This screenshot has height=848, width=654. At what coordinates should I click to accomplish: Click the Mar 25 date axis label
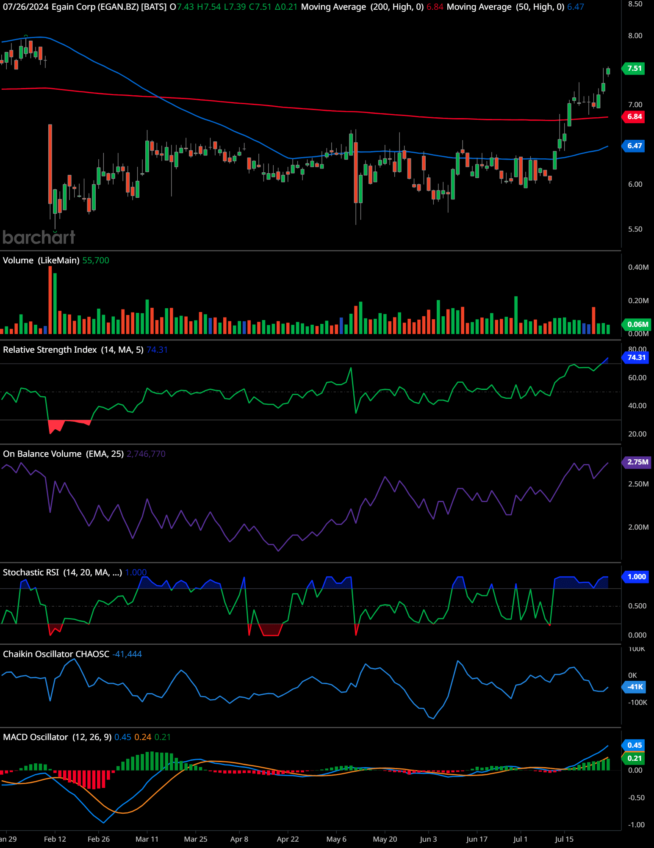pos(196,839)
